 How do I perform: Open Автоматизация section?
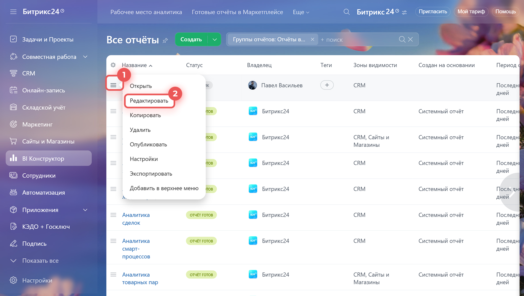point(43,192)
